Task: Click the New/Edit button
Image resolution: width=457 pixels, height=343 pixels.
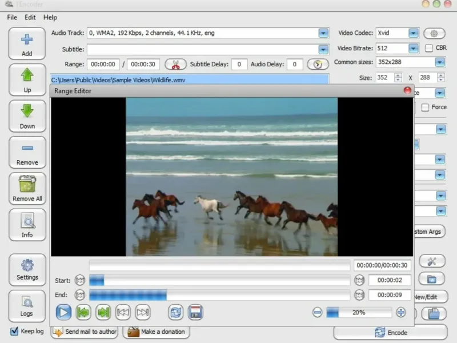Action: click(x=431, y=297)
